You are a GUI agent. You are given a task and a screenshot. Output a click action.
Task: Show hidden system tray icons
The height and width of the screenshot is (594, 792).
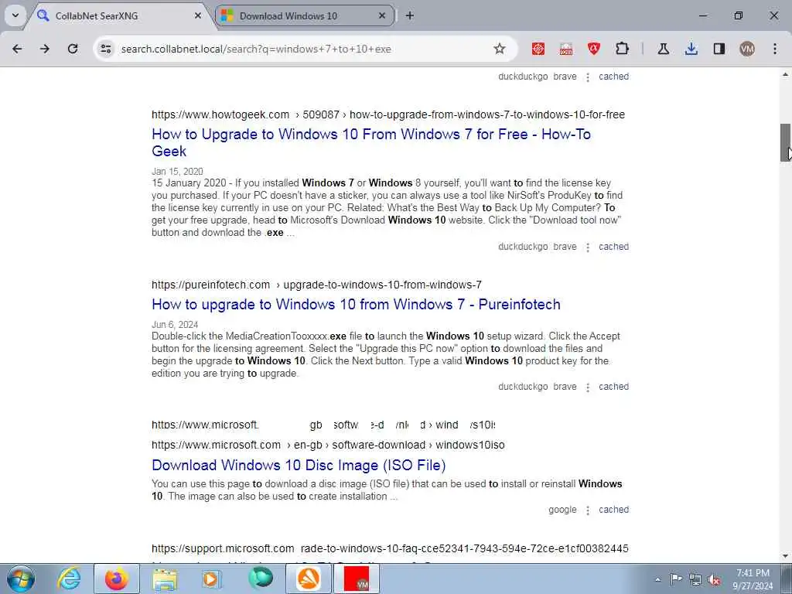click(657, 579)
